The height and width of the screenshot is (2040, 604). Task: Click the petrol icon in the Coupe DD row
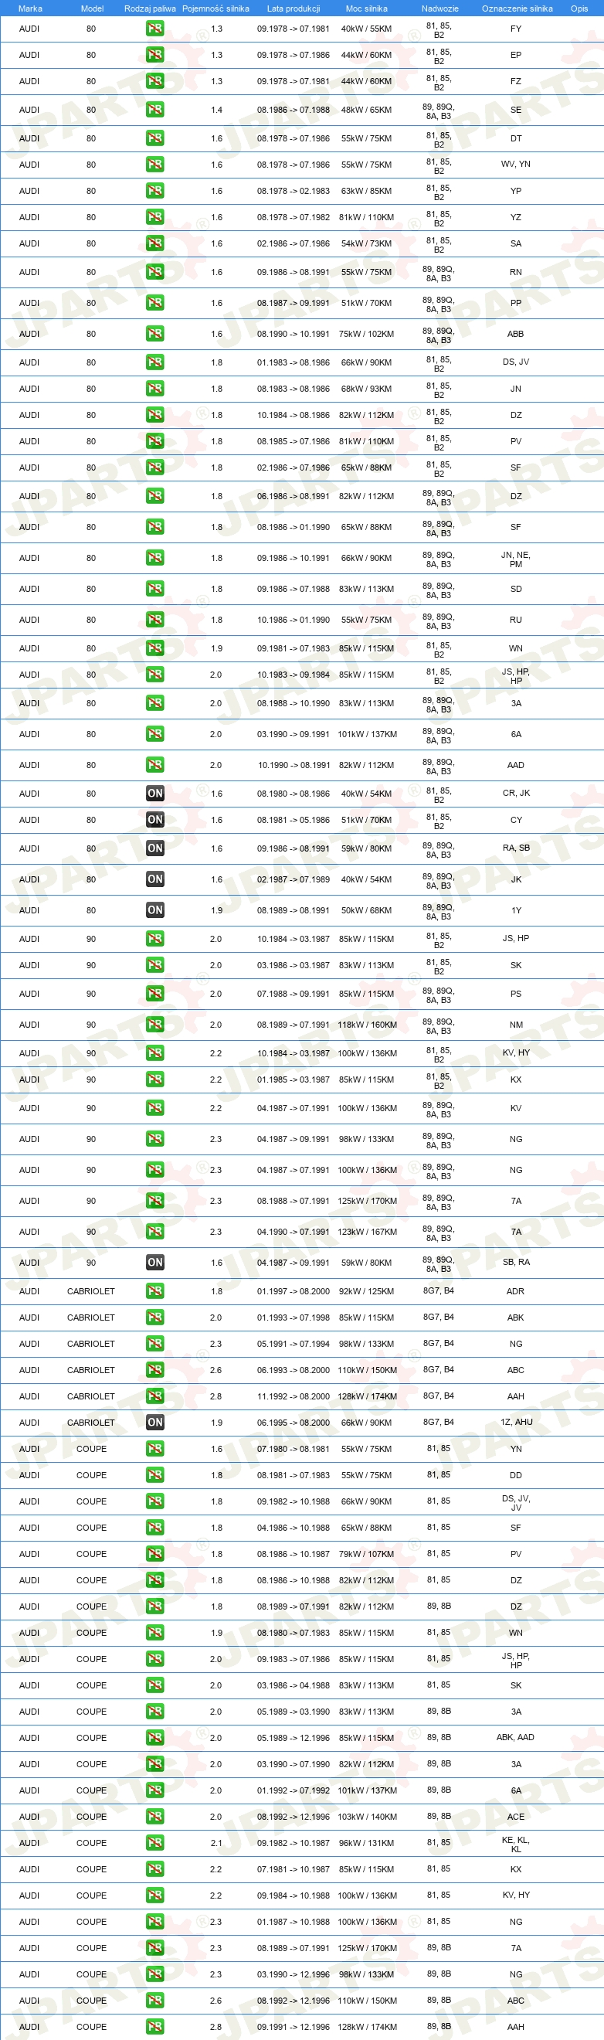point(155,1474)
